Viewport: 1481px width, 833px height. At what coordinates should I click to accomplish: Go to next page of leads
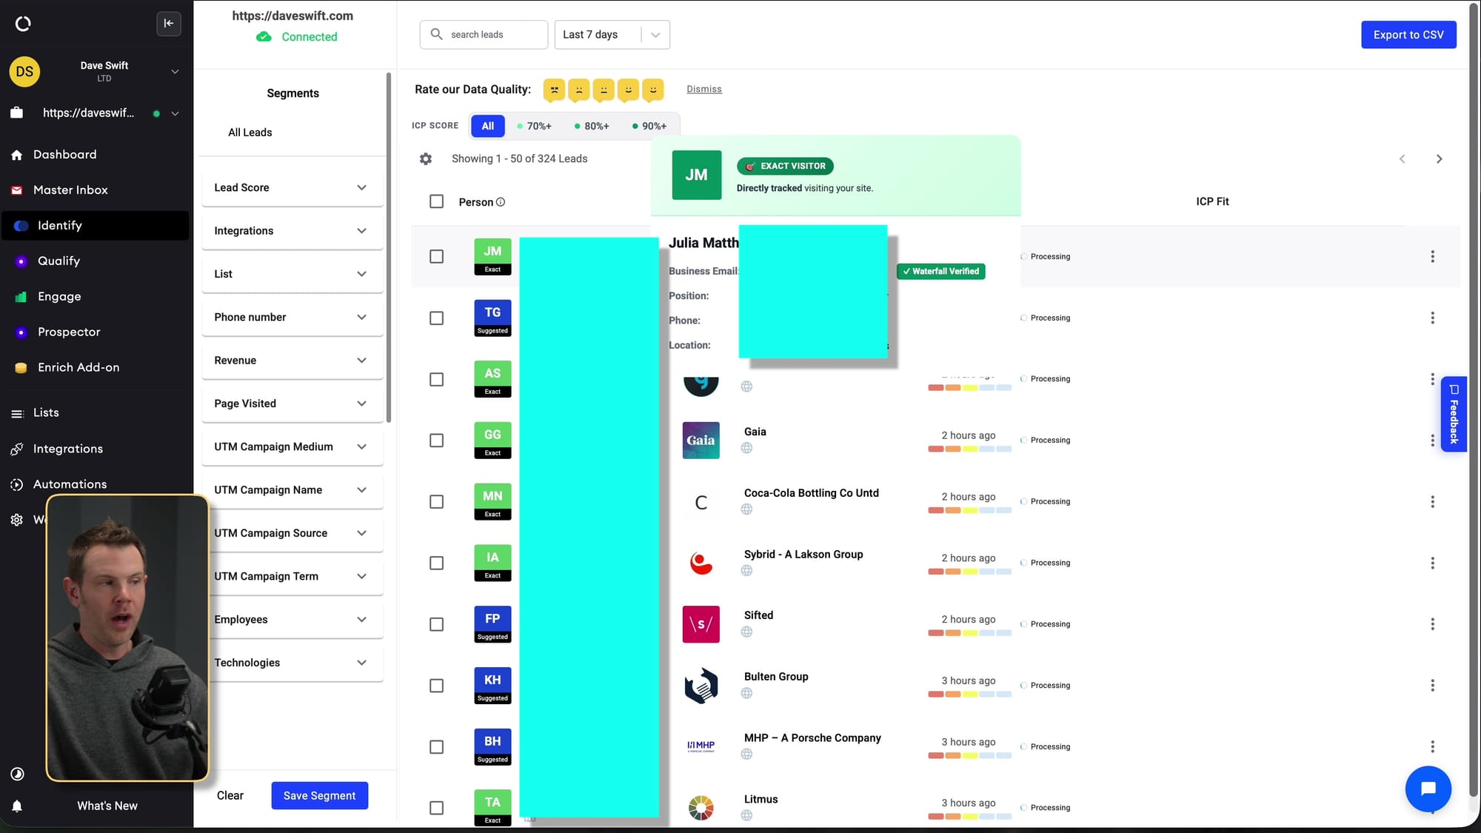(1439, 159)
